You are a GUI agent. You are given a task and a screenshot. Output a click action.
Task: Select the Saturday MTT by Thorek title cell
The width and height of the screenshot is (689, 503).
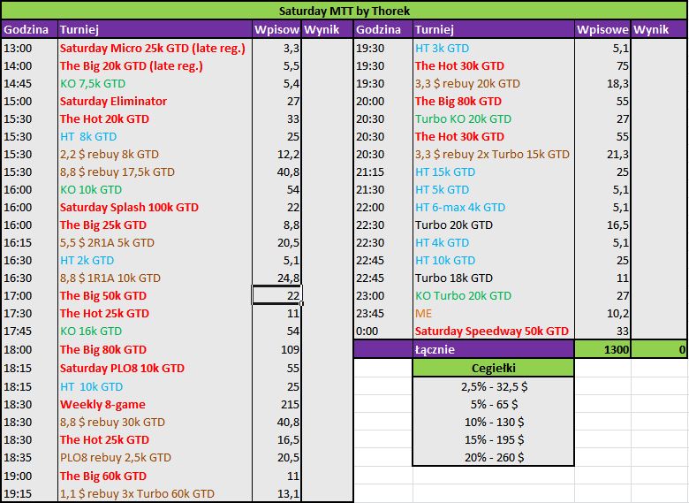point(344,11)
